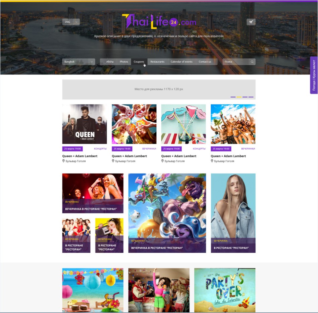The height and width of the screenshot is (313, 318).
Task: Open the Restaurants menu item
Action: (x=157, y=62)
